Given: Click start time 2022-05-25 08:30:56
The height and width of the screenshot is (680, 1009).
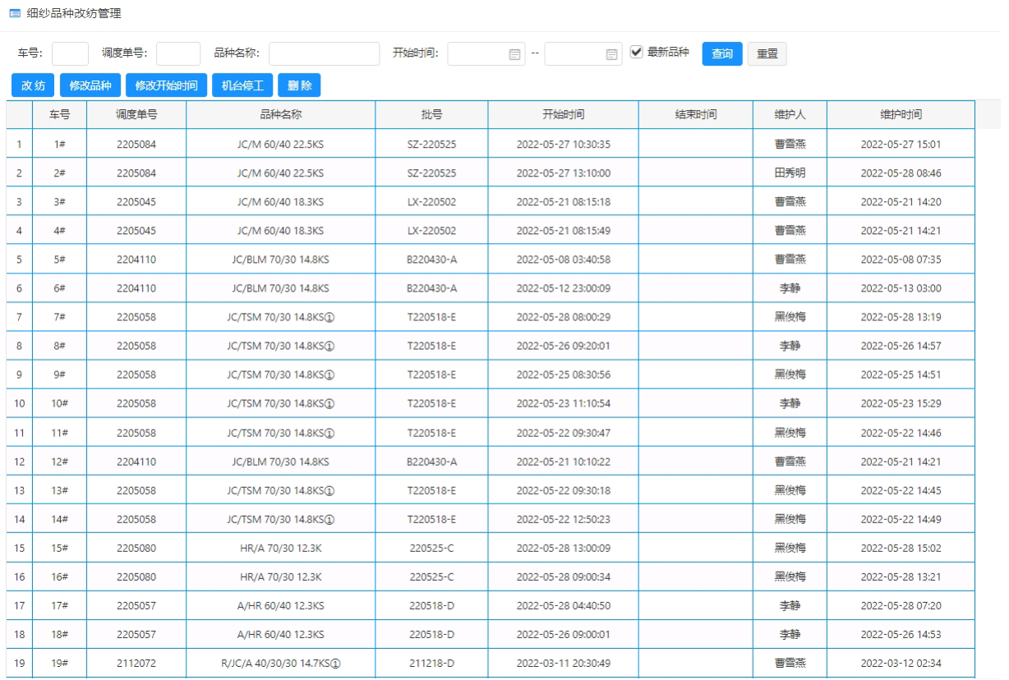Looking at the screenshot, I should 563,374.
